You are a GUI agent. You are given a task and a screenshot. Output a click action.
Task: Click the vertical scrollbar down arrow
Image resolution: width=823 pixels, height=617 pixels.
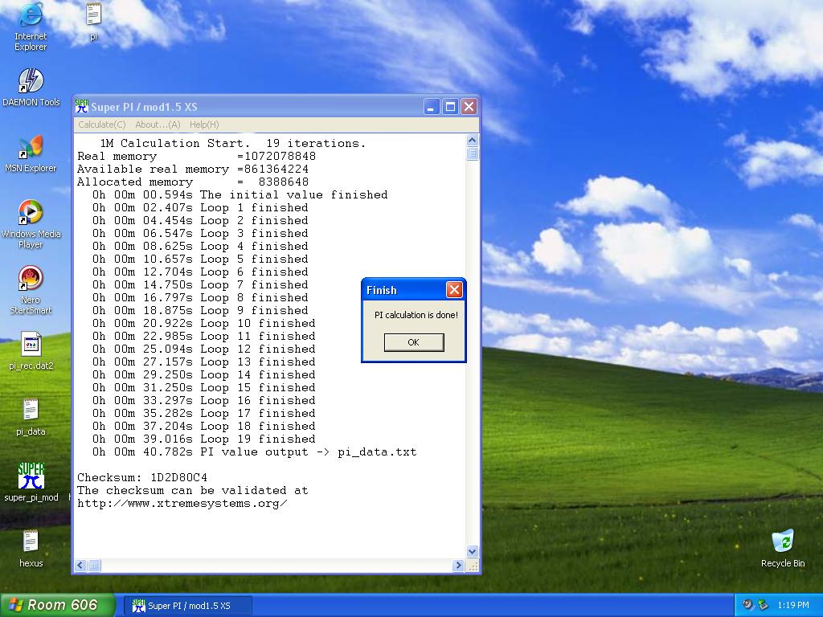pyautogui.click(x=472, y=551)
